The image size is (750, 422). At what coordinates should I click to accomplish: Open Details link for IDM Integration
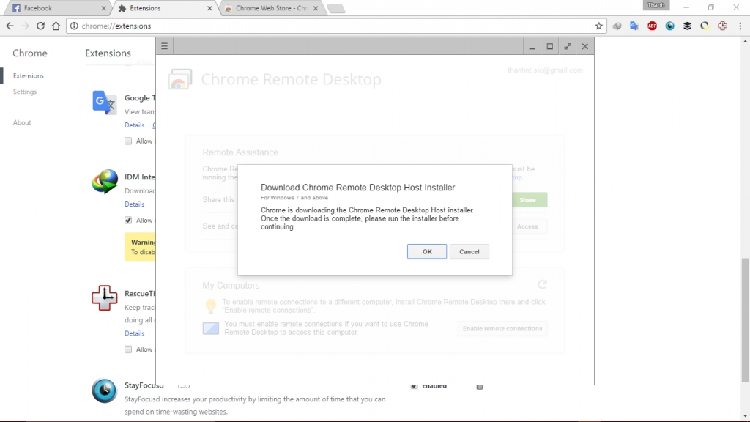[x=135, y=204]
